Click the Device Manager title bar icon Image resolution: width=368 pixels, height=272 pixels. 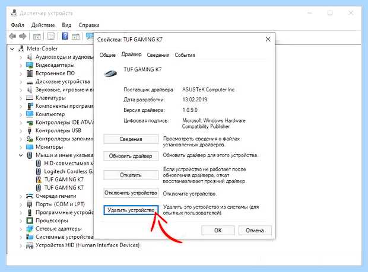click(14, 13)
